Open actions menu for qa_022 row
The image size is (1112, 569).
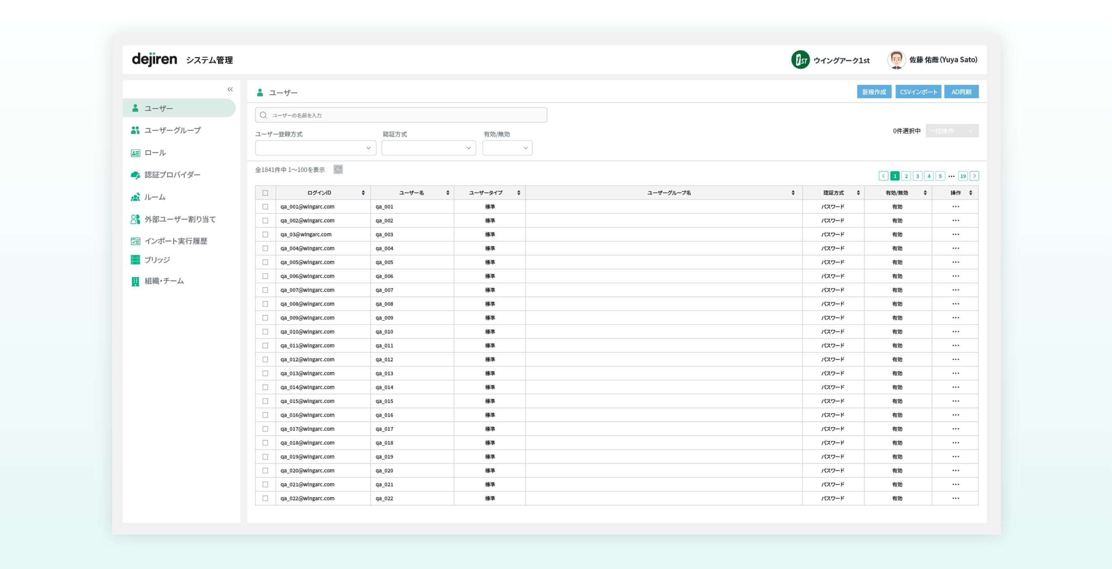[x=955, y=498]
